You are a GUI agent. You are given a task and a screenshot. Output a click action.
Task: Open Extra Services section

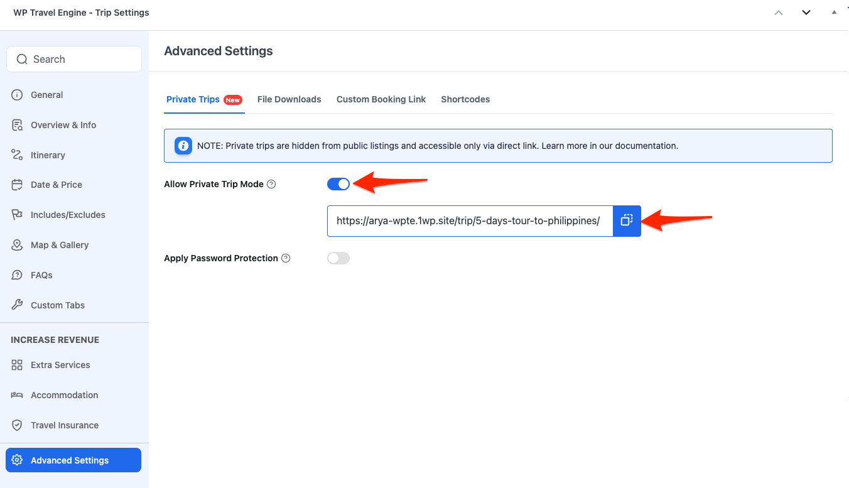(60, 365)
